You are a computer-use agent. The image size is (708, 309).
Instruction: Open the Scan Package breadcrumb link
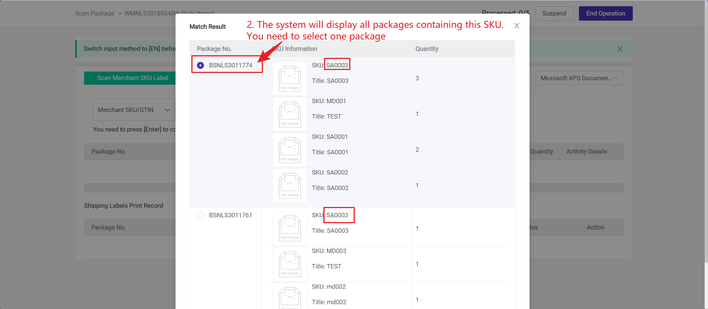95,13
